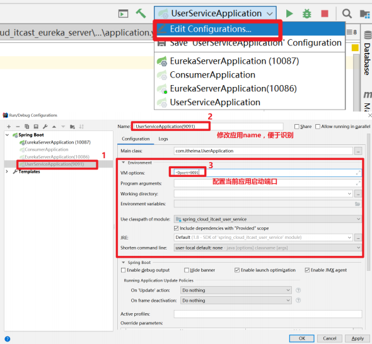Click the Sort configurations icon
This screenshot has height=344, width=372.
pyautogui.click(x=81, y=127)
